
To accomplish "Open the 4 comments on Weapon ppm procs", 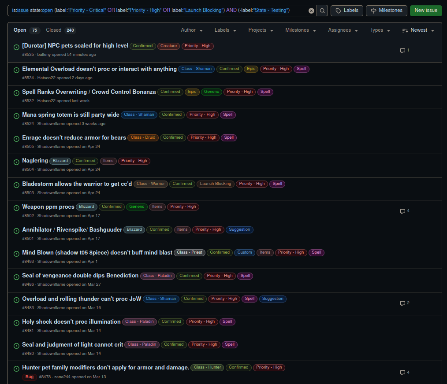I will tap(405, 211).
